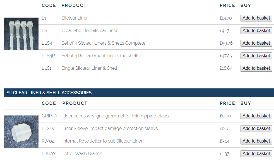Add RJB/01 Jetter Wash Branch to basket
This screenshot has width=274, height=164.
pos(256,154)
